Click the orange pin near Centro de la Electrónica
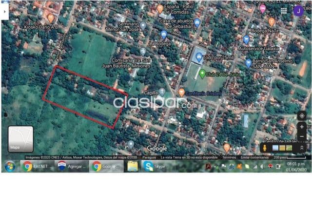The height and width of the screenshot is (208, 312). click(227, 148)
